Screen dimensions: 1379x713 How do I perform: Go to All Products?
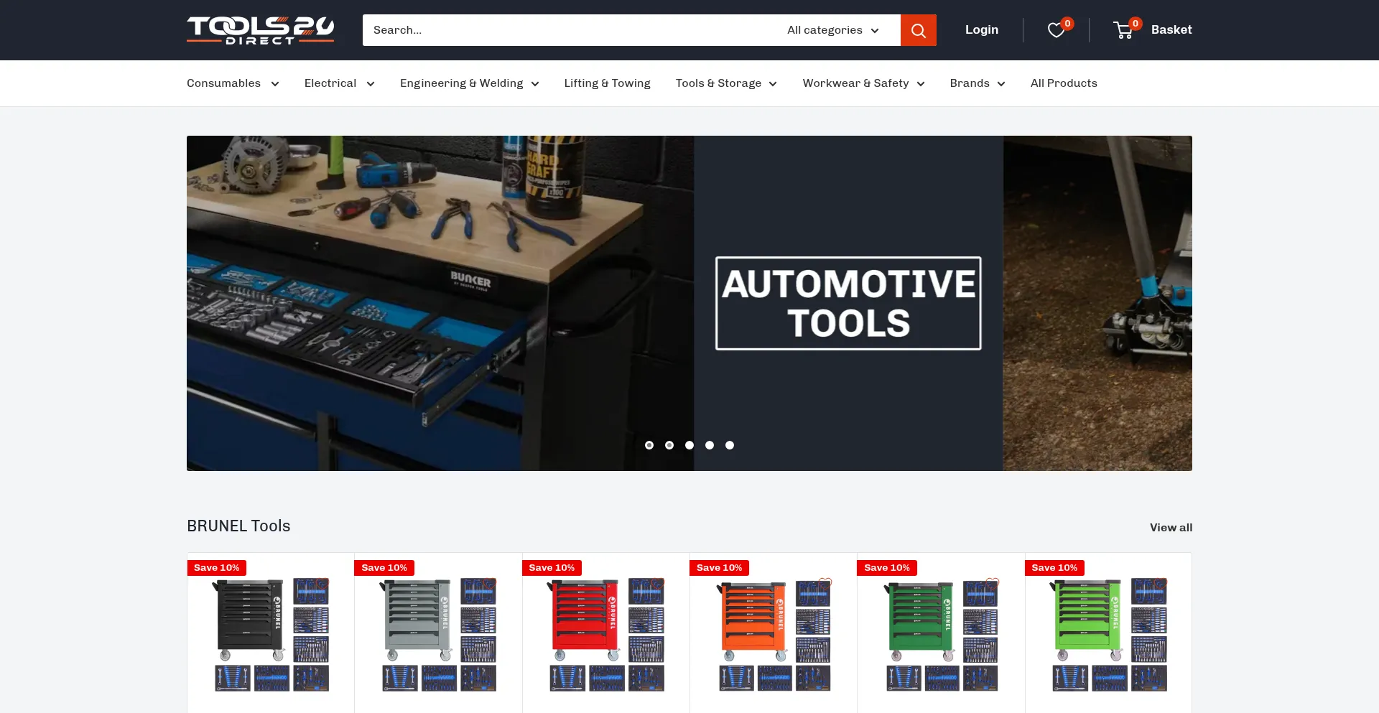pos(1064,83)
